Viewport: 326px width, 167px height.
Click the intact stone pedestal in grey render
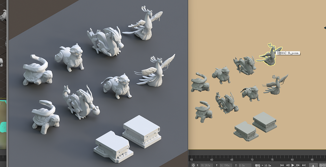click(141, 131)
